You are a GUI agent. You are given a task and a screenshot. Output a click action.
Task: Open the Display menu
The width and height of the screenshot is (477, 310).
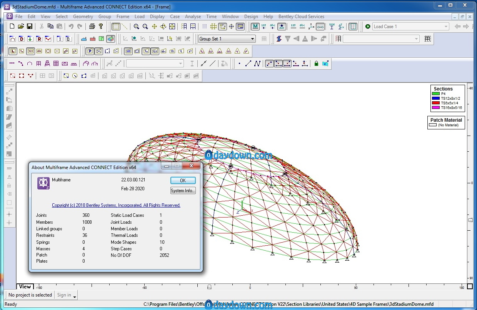pyautogui.click(x=157, y=17)
